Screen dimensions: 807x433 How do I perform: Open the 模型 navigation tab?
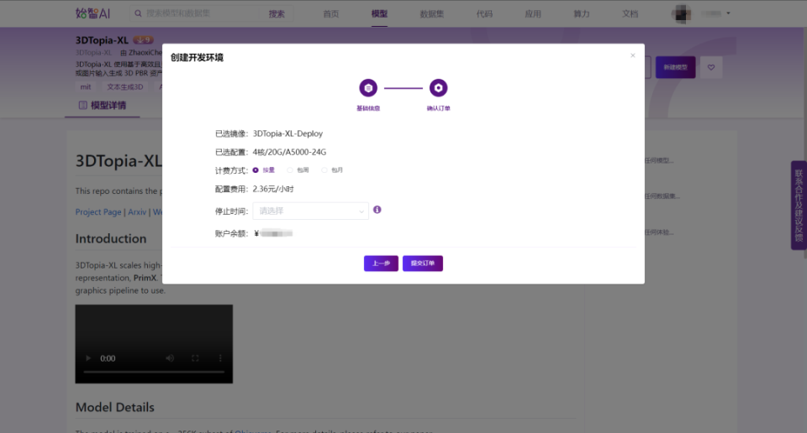[x=379, y=14]
